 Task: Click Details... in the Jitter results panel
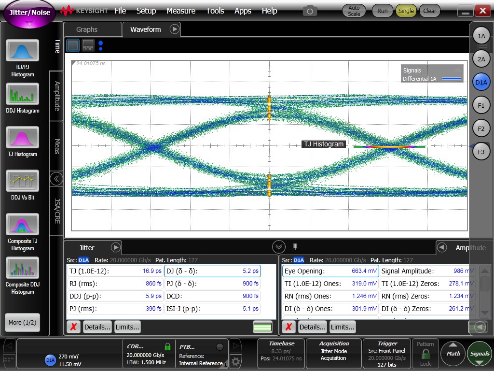97,327
